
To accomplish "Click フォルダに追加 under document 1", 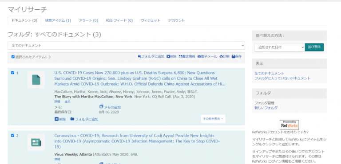I will (84, 119).
